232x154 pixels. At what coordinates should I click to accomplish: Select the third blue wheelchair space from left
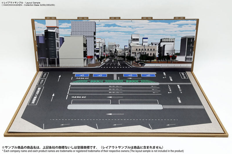tap(130, 75)
